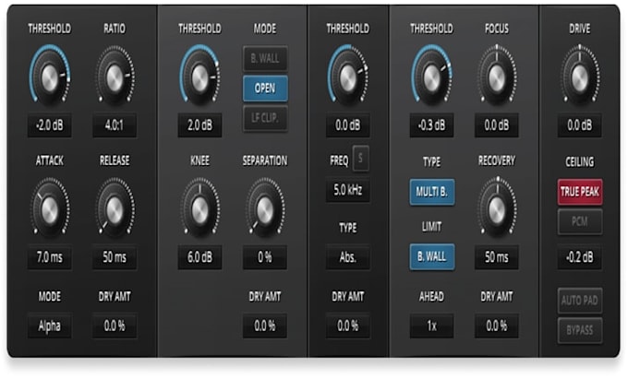Click the limiter Threshold knob at -0.3 dB
The width and height of the screenshot is (628, 379).
[432, 76]
